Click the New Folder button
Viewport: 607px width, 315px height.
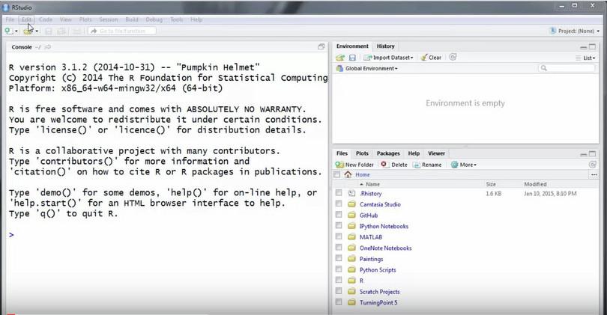click(355, 165)
